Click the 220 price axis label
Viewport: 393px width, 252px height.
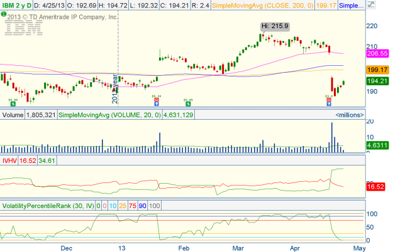tap(372, 26)
